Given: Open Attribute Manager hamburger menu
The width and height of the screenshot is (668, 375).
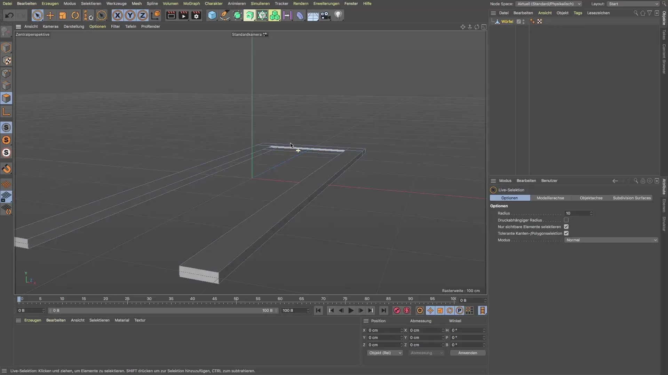Looking at the screenshot, I should pos(493,181).
